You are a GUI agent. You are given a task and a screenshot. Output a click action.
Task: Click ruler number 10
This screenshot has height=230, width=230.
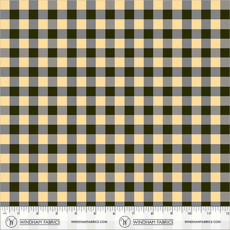click(189, 214)
